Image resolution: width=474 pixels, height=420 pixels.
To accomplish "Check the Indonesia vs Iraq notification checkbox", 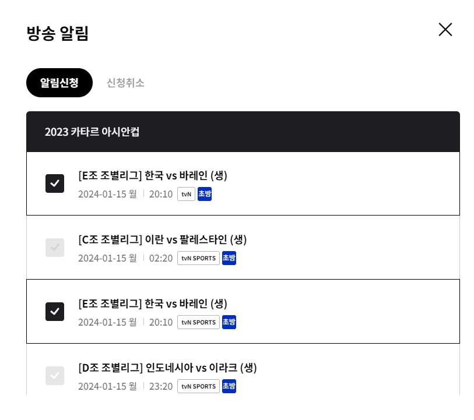I will [55, 376].
